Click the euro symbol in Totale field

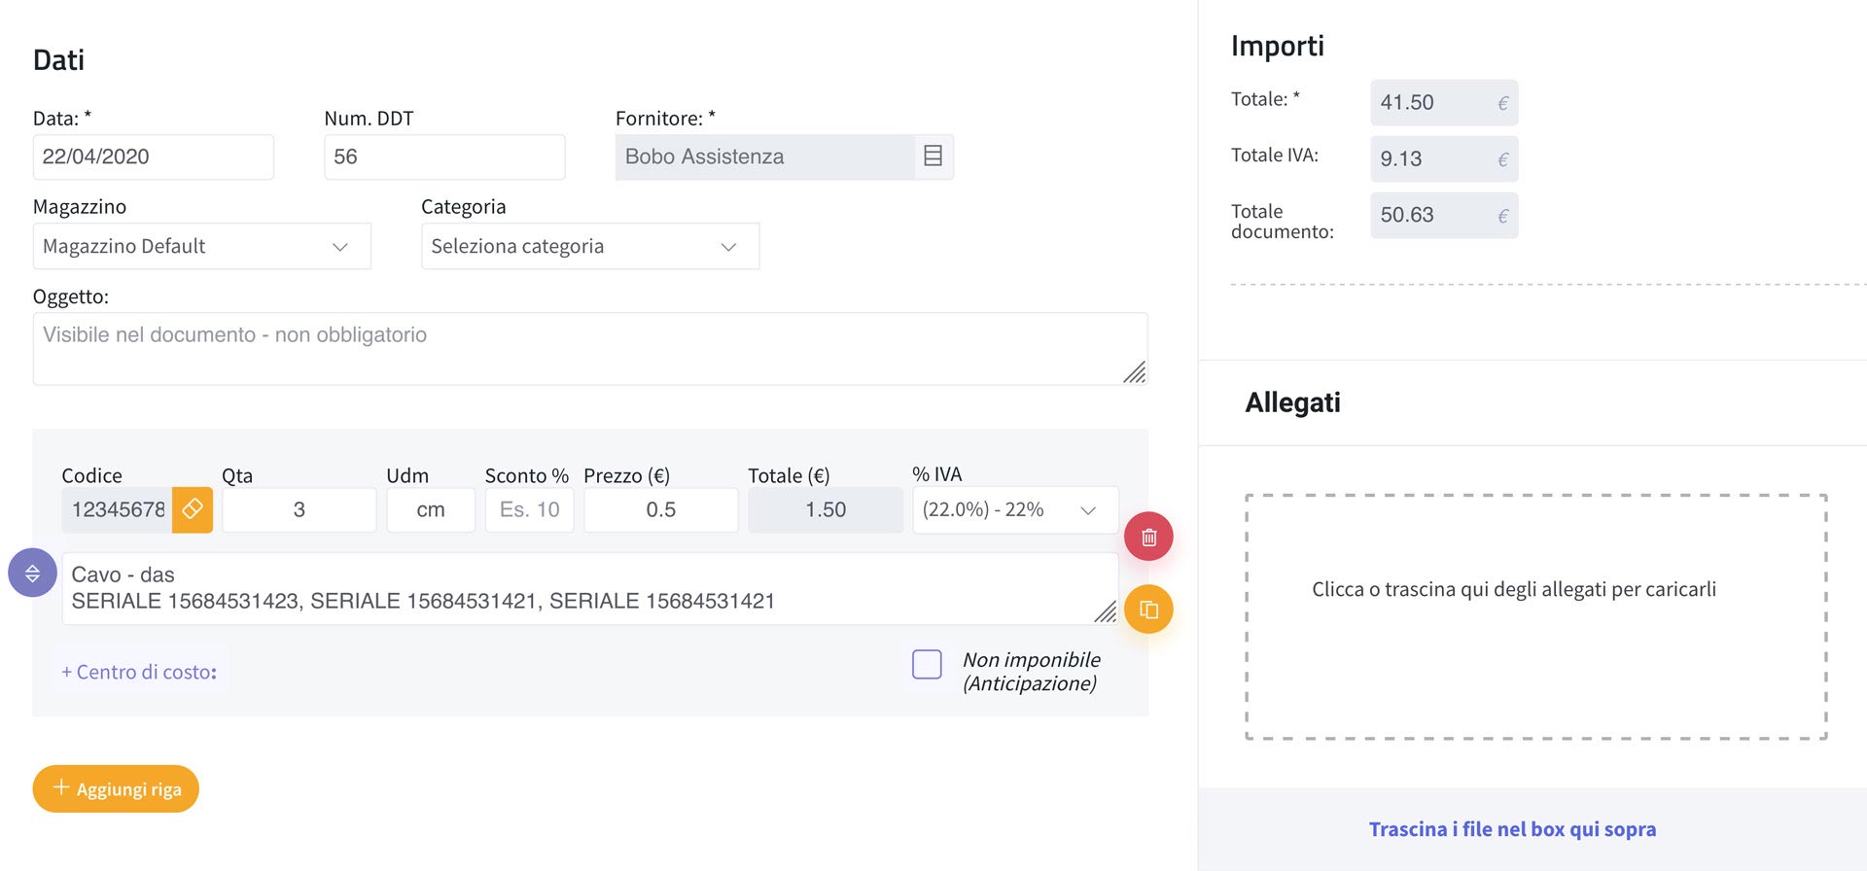1502,103
